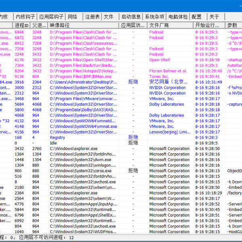Sort by the 开始运行... column header
The image size is (242, 242).
[209, 25]
